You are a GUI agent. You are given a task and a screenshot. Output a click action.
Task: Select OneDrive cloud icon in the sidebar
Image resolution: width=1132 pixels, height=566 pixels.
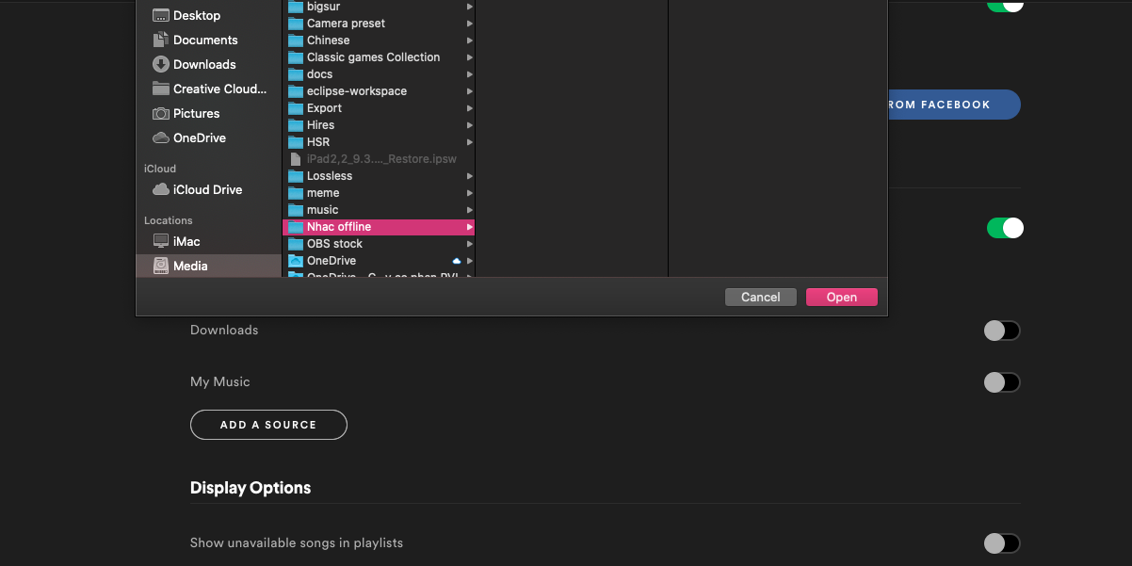pyautogui.click(x=161, y=137)
